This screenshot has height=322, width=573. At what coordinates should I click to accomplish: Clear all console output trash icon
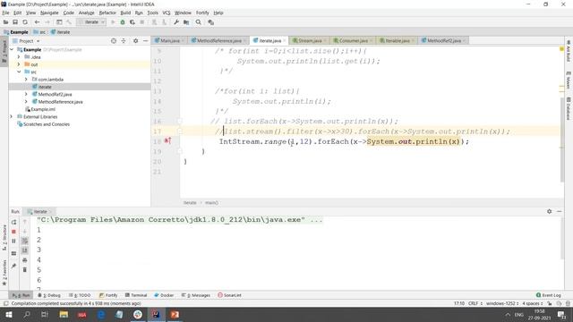point(25,269)
